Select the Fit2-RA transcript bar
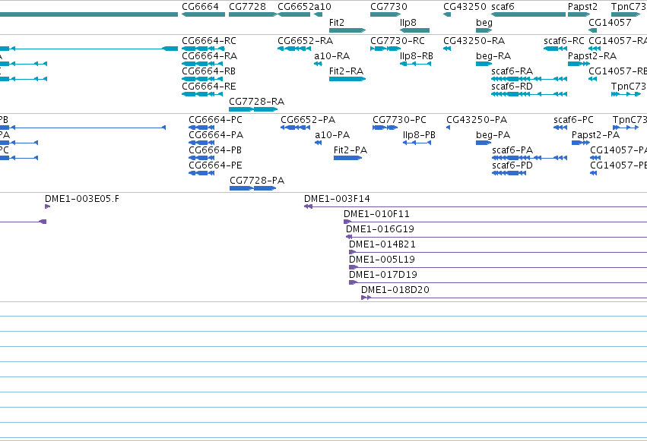 [347, 79]
